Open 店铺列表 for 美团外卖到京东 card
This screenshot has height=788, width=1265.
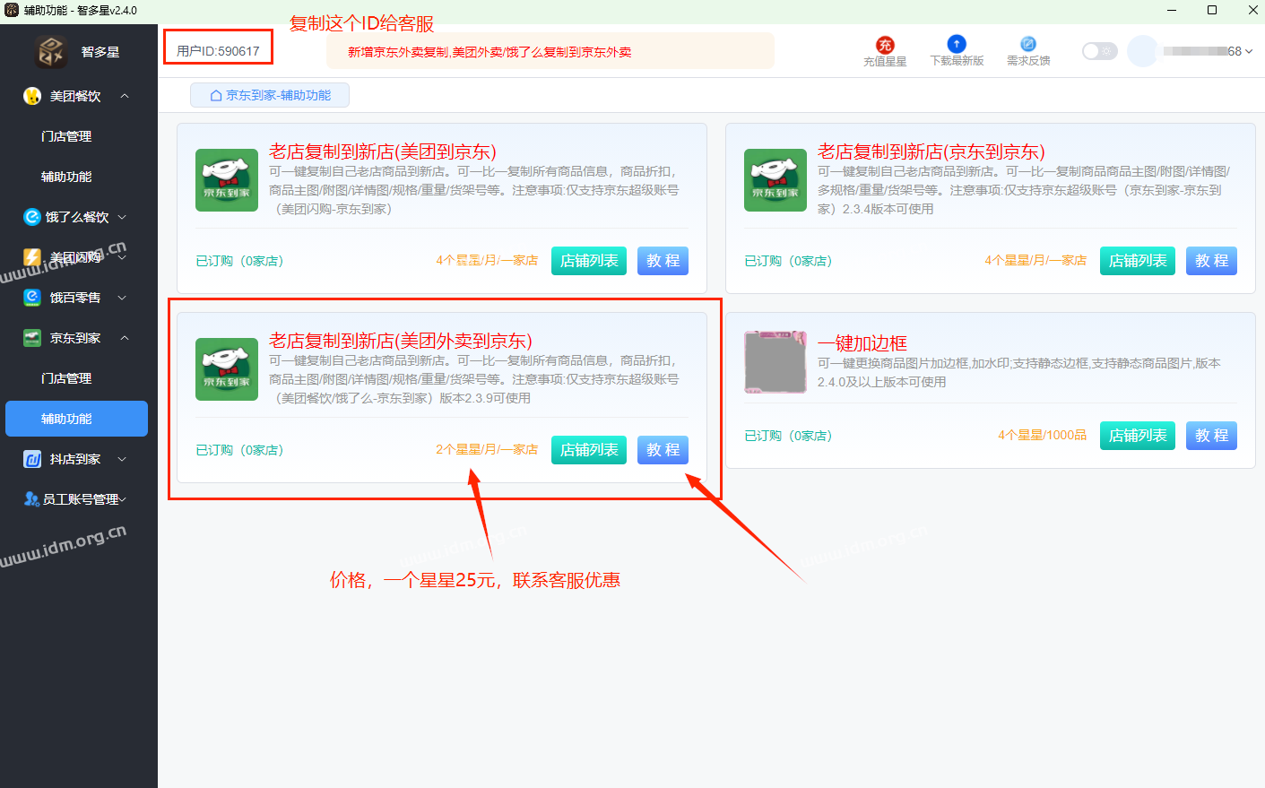pyautogui.click(x=589, y=450)
